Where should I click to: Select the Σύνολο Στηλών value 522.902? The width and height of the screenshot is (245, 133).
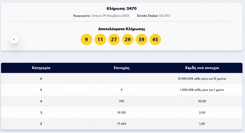164,16
